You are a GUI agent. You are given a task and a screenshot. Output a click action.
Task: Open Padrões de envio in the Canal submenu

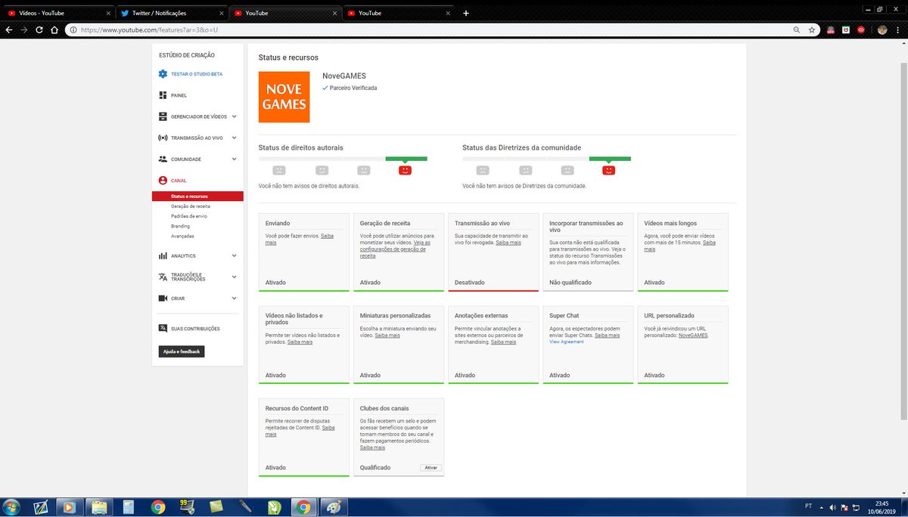[x=189, y=216]
